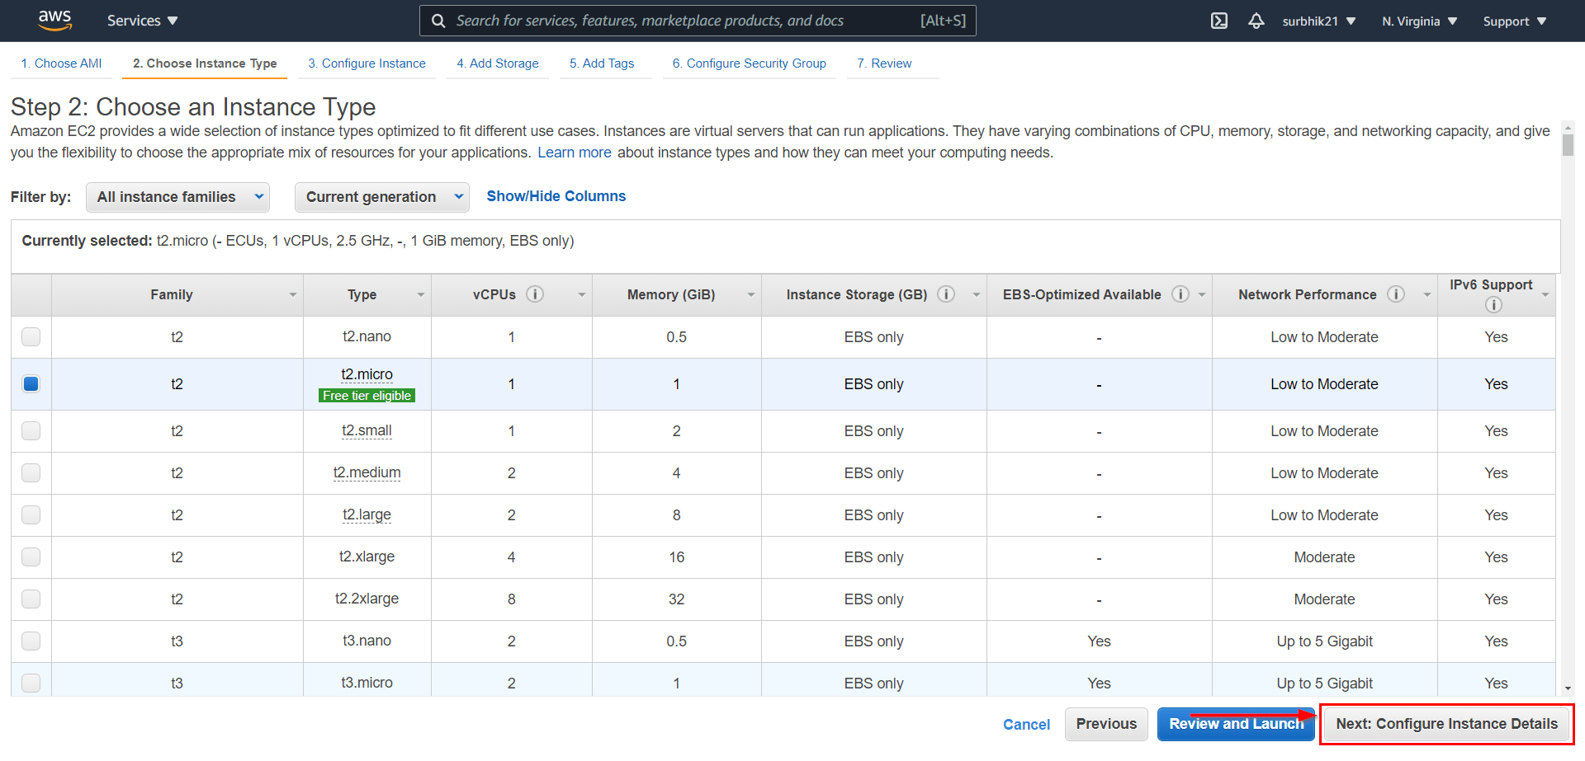Switch to the Add Storage tab
The height and width of the screenshot is (761, 1585).
pyautogui.click(x=497, y=63)
